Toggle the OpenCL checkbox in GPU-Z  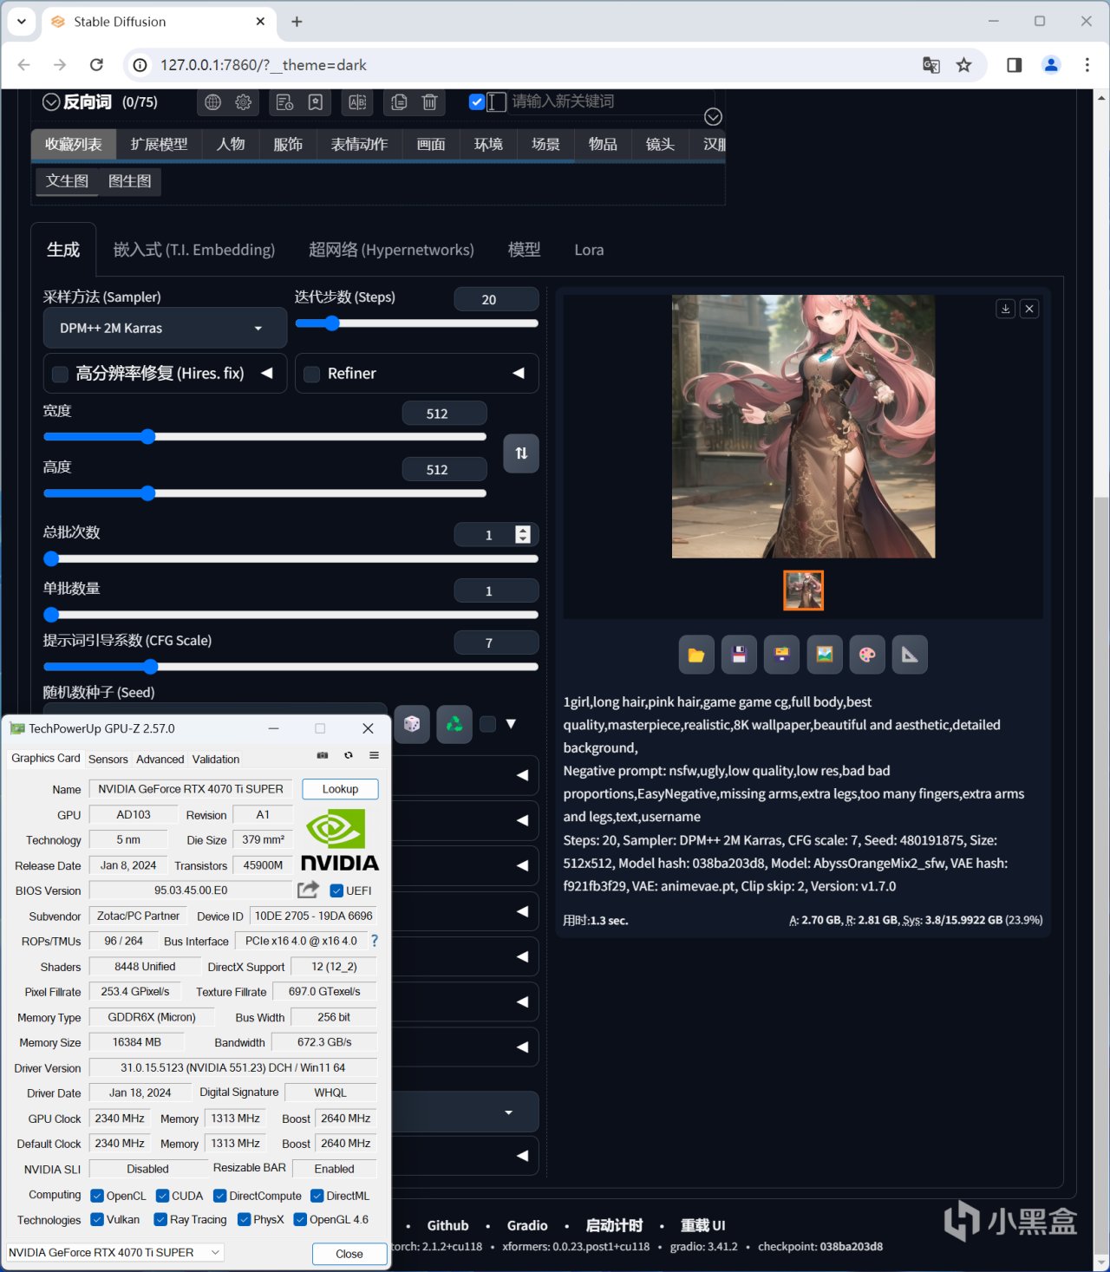(x=97, y=1196)
